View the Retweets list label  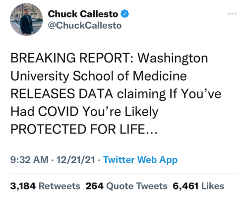point(60,186)
